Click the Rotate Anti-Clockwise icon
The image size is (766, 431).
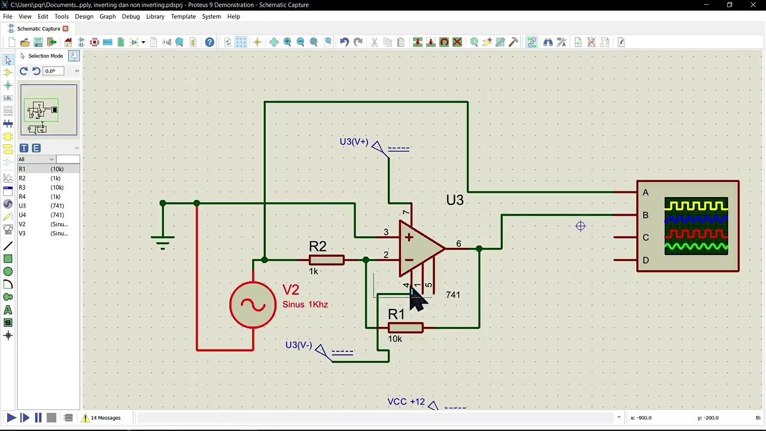coord(36,71)
